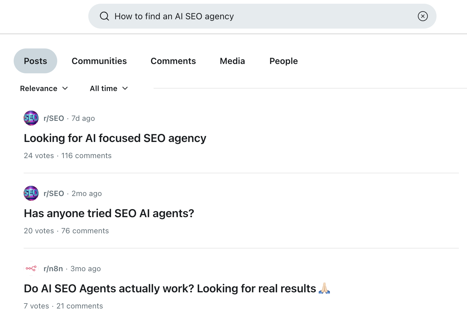Click the magnifying glass search icon
467x315 pixels.
click(x=104, y=16)
